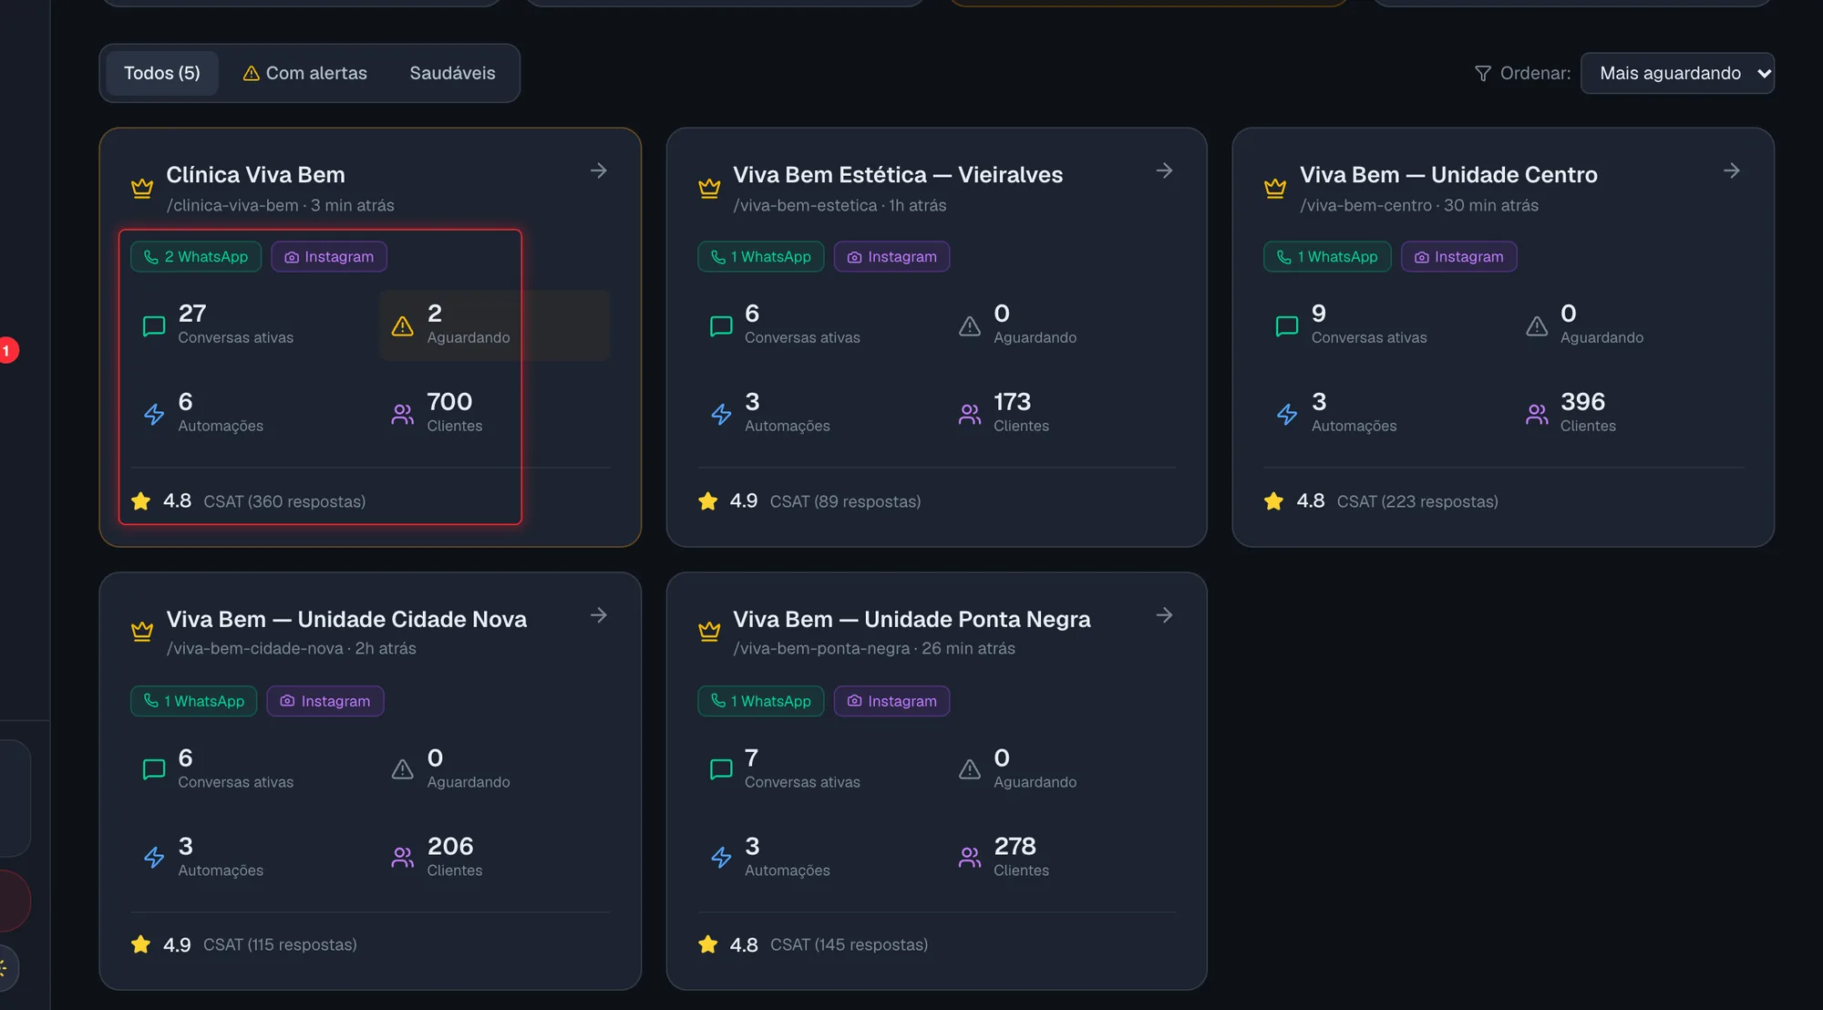Click people icon beside 173 Clientes
The image size is (1823, 1010).
[970, 414]
